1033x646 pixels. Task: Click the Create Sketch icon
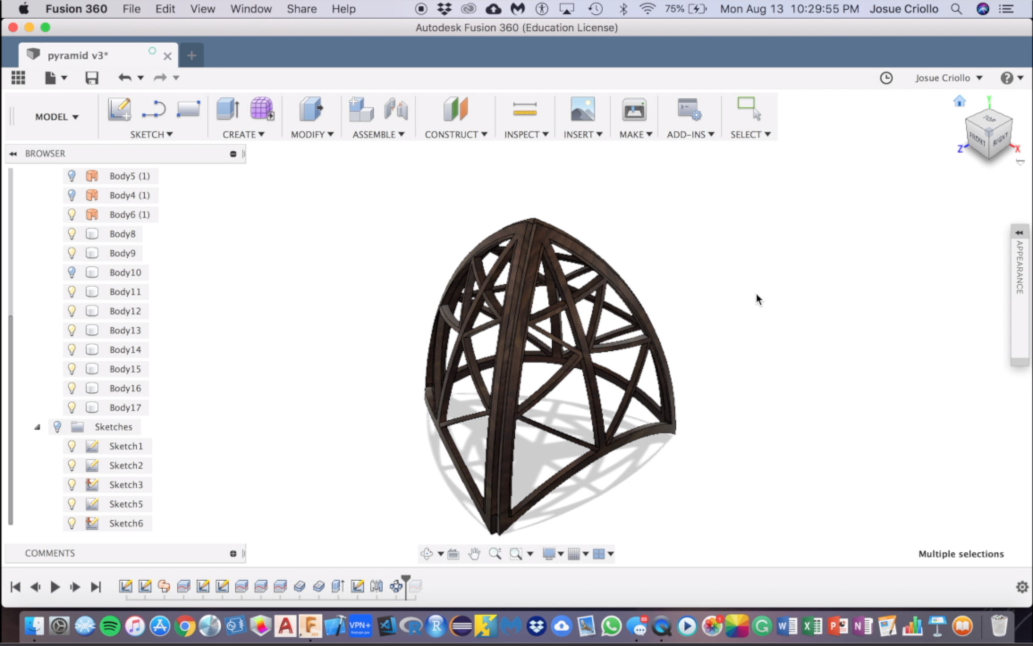point(119,109)
